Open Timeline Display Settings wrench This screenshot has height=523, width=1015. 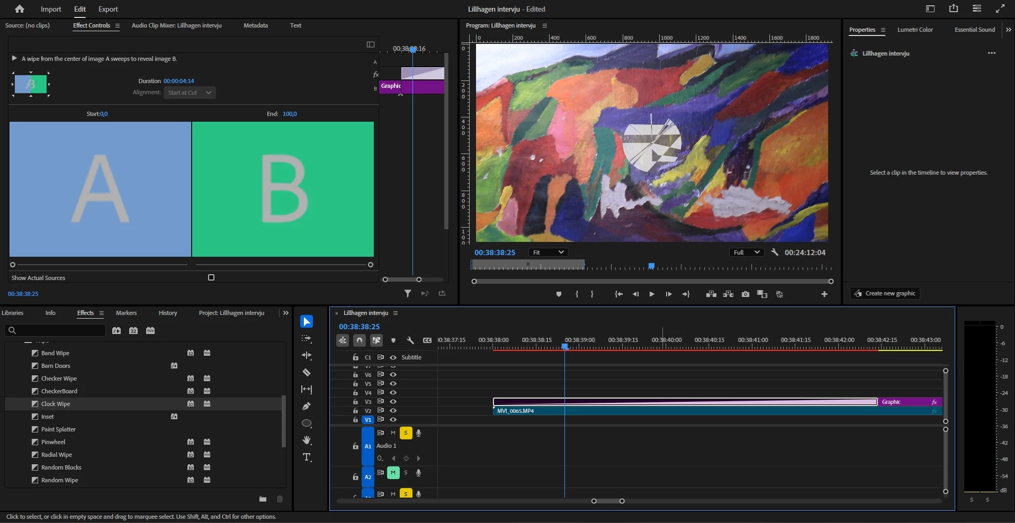410,340
